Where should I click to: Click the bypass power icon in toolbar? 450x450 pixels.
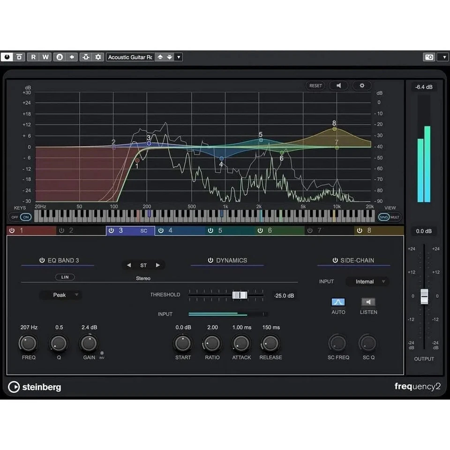point(7,57)
